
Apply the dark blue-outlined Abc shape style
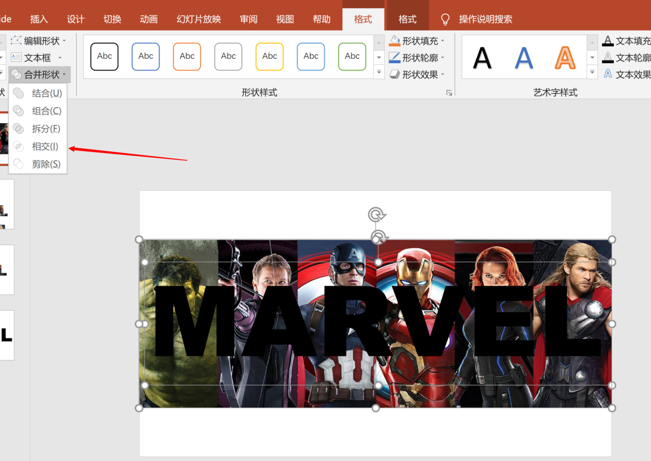145,56
